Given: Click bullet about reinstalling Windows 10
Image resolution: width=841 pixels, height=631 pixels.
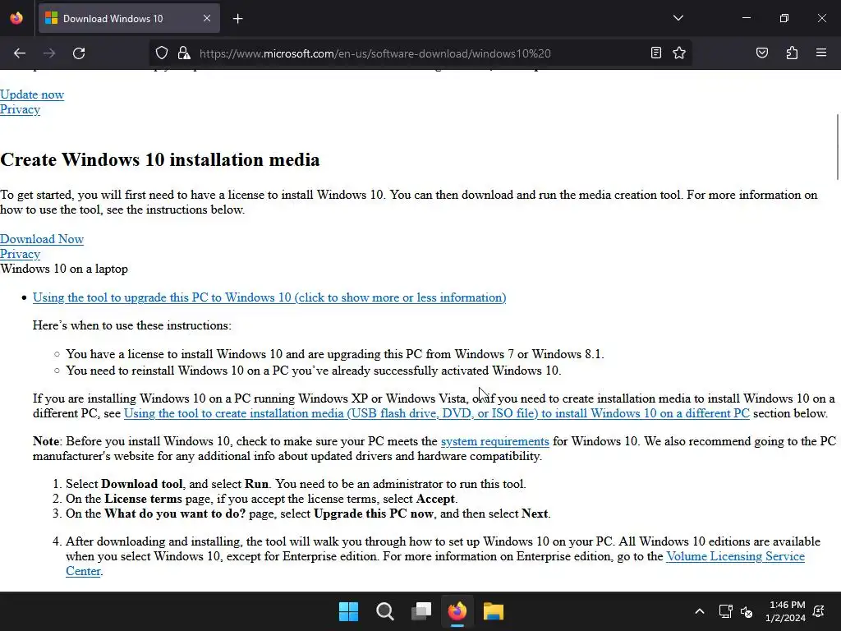Looking at the screenshot, I should point(314,371).
